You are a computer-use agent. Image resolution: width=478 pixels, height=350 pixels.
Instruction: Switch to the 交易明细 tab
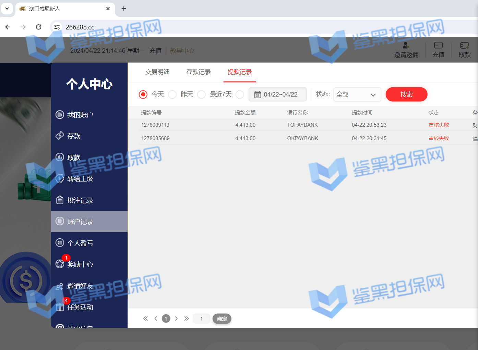click(157, 72)
